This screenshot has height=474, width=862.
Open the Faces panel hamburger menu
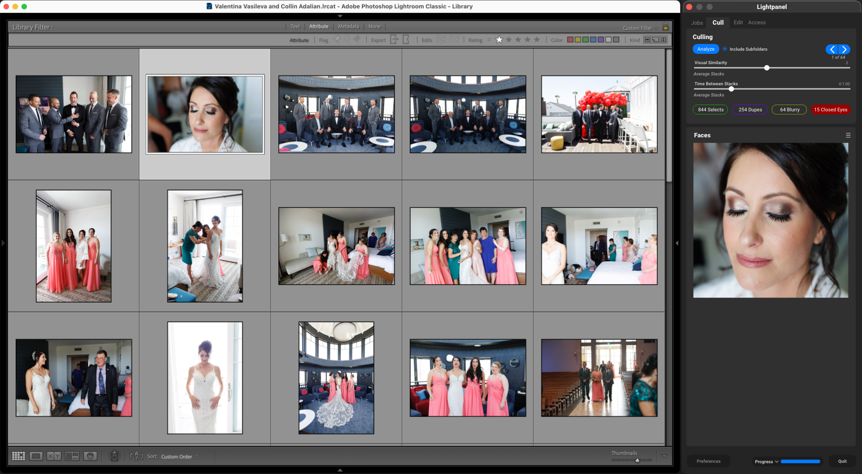(x=848, y=135)
